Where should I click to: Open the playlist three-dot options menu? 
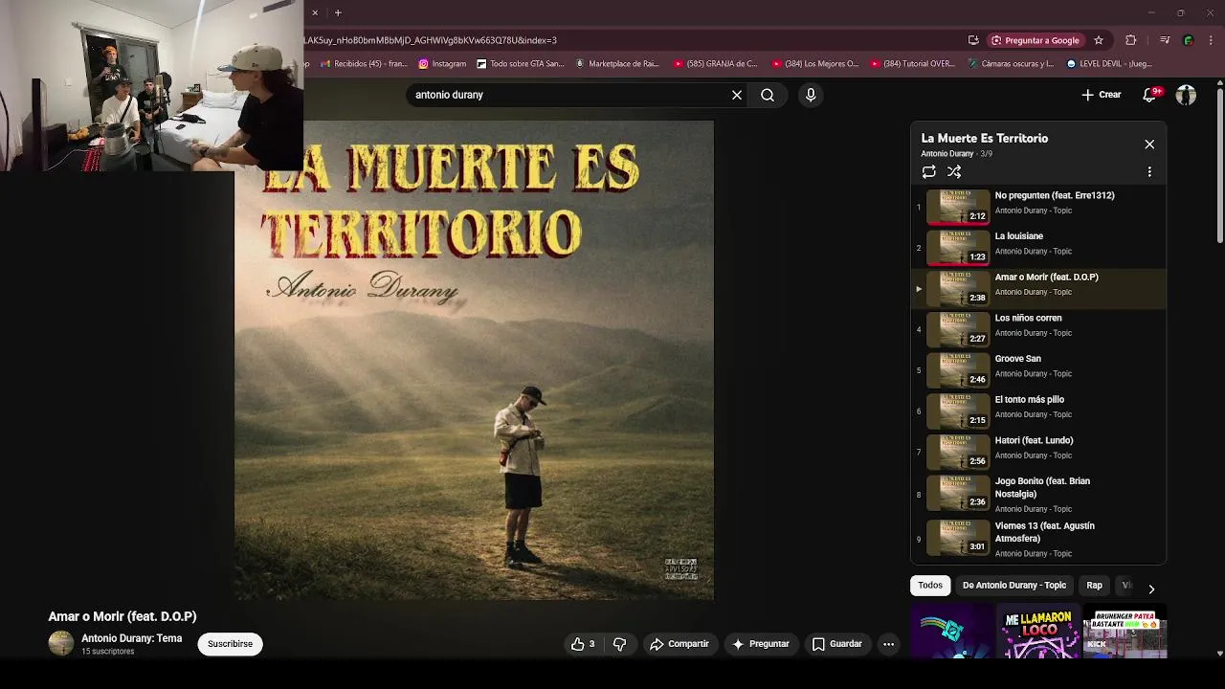(1149, 172)
